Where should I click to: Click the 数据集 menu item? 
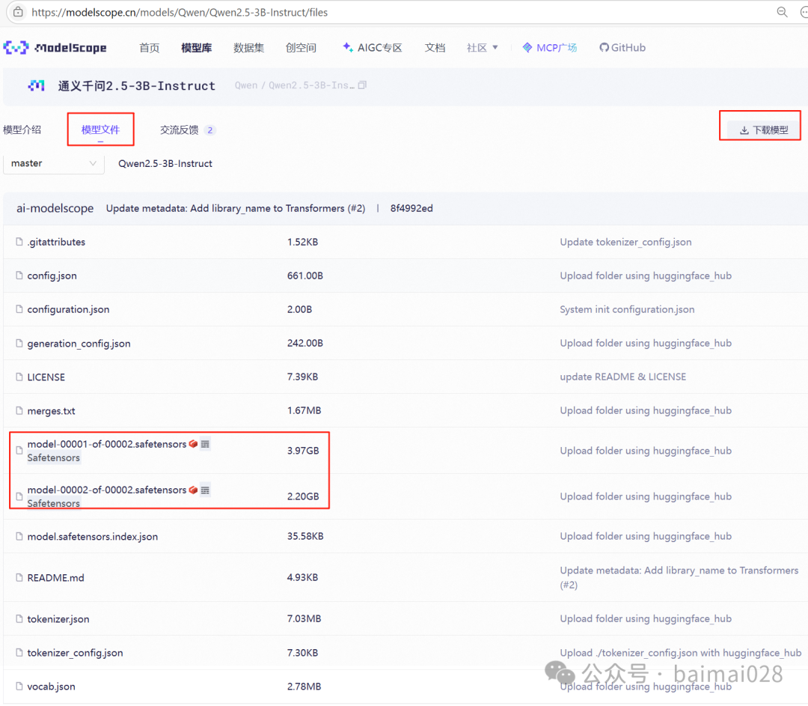[248, 47]
